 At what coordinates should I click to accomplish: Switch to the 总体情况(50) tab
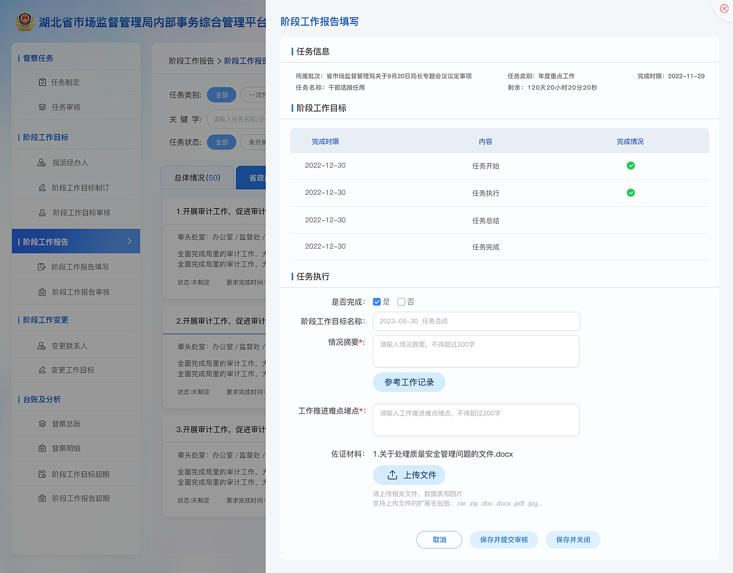point(197,178)
